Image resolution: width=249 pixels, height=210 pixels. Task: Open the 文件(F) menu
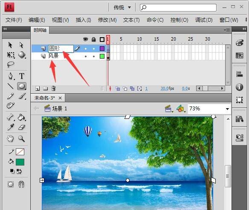coord(14,20)
